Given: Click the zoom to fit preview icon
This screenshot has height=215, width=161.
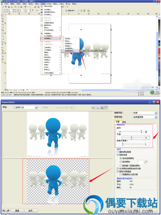Looking at the screenshot, I should tap(102, 107).
